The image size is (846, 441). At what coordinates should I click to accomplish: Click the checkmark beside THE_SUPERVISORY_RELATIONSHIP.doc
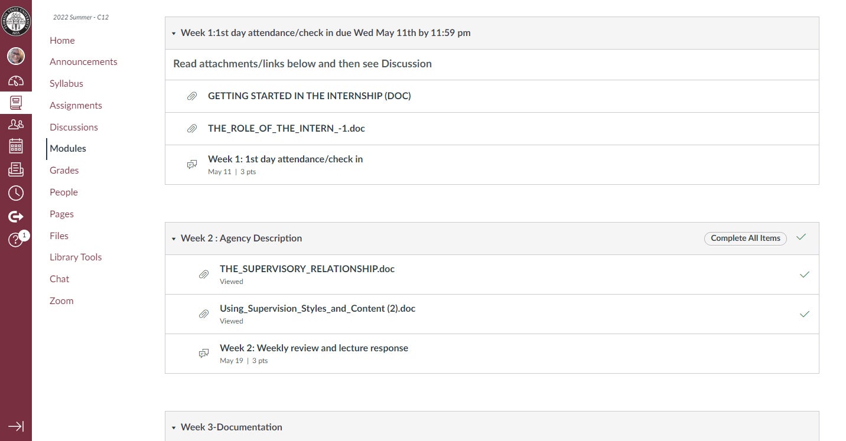(x=804, y=275)
